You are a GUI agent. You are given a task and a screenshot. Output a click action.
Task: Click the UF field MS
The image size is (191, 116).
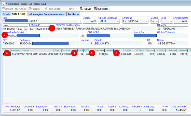150,44
